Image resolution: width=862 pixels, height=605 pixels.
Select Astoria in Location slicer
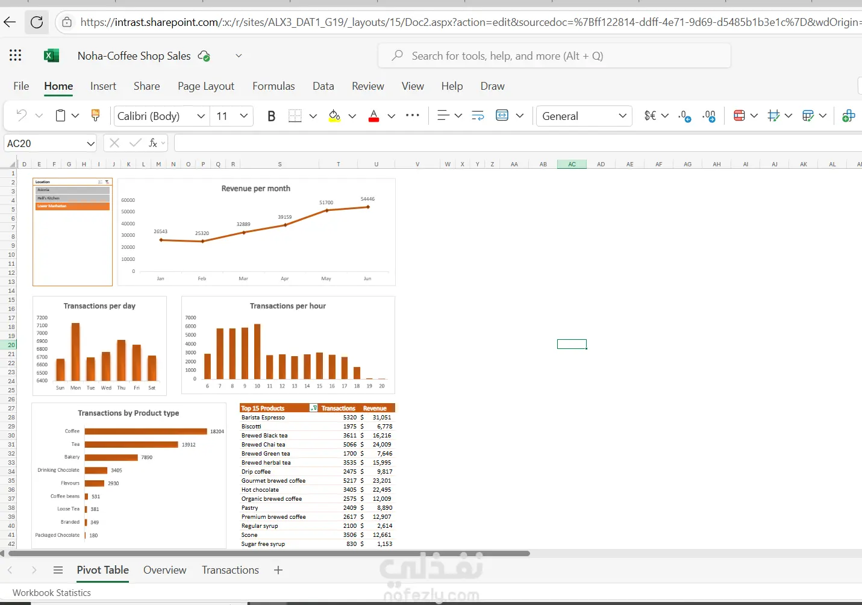pyautogui.click(x=72, y=190)
